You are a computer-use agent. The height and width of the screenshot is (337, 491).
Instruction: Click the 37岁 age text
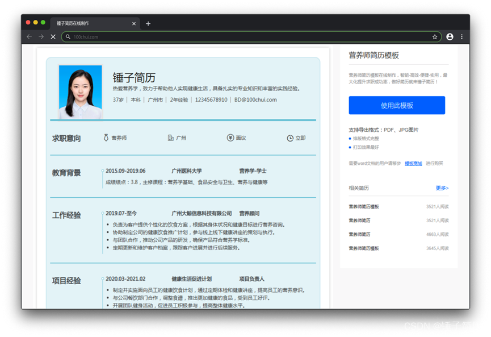(x=118, y=99)
